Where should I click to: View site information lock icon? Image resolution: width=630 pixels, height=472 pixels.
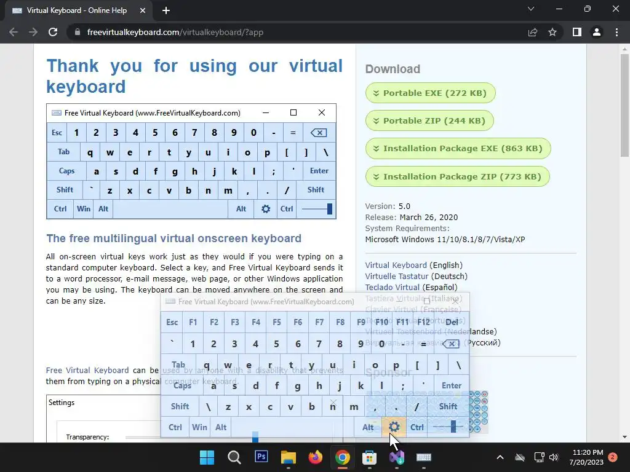coord(78,32)
